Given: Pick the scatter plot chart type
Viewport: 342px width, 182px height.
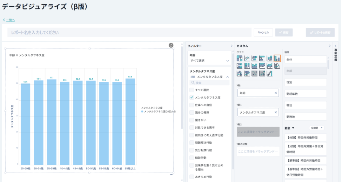Looking at the screenshot, I should pyautogui.click(x=254, y=73).
